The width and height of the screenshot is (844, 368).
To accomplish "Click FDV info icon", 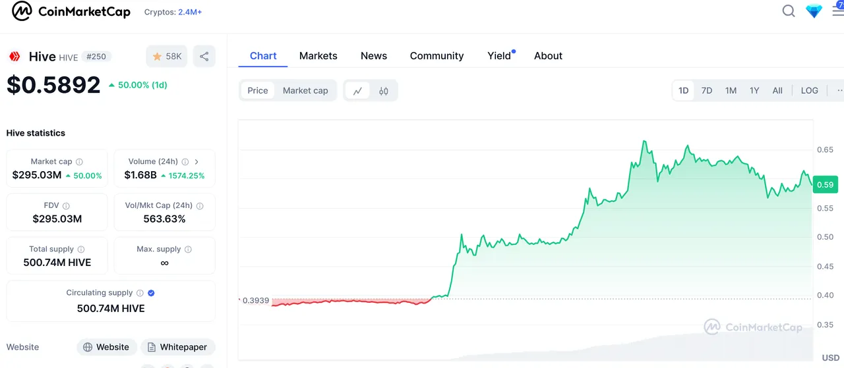I will [66, 206].
